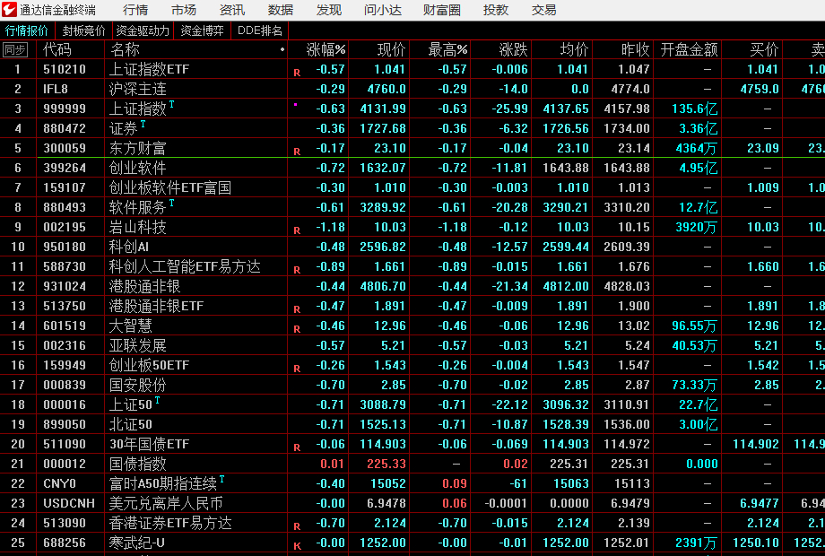Click the T marker next to 软件服务

[171, 203]
